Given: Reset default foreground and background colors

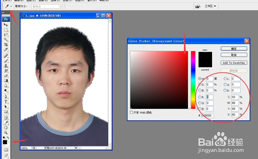Looking at the screenshot, I should (4, 137).
